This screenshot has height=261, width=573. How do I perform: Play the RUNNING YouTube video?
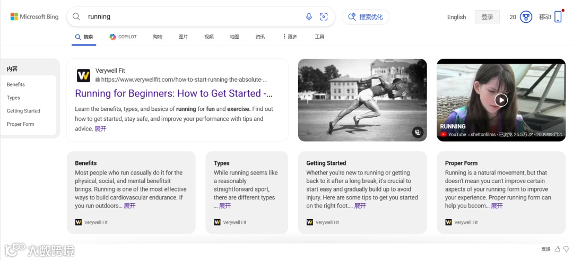click(501, 100)
